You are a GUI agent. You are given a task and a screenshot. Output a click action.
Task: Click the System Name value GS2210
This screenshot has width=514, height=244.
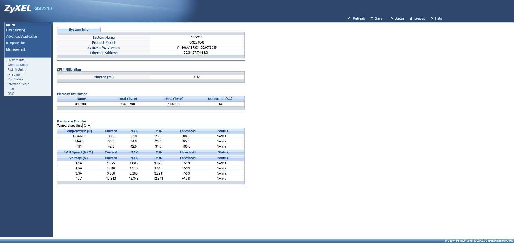(x=197, y=37)
